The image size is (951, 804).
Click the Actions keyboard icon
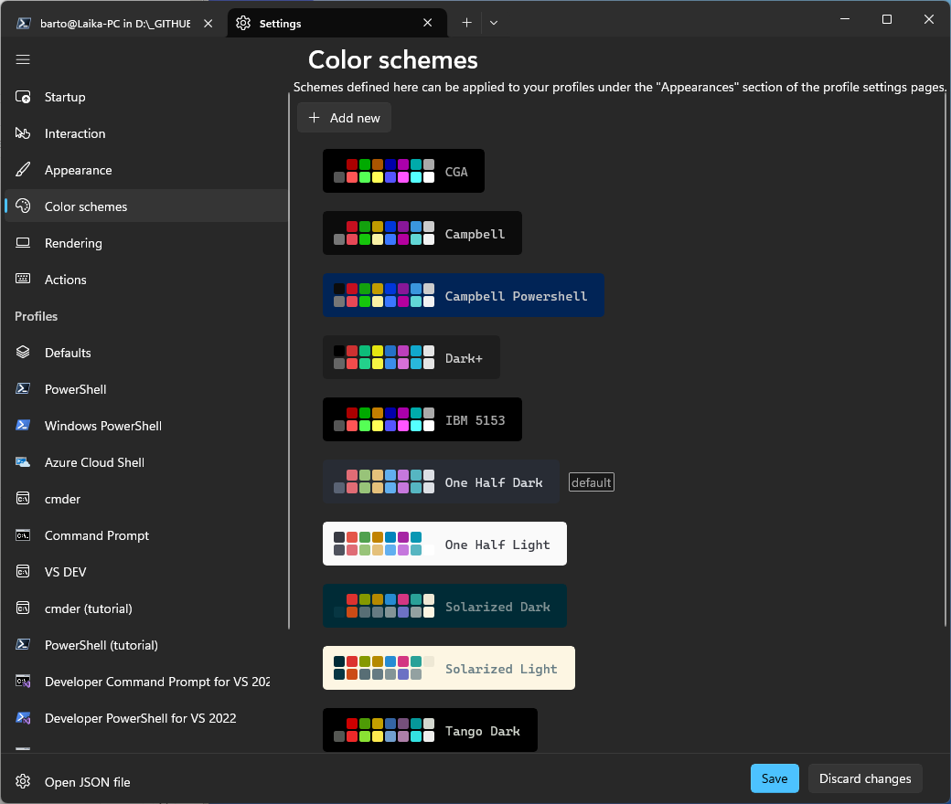coord(24,280)
